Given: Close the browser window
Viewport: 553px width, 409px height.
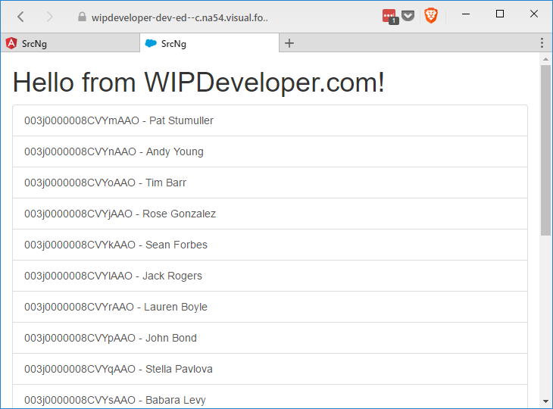Looking at the screenshot, I should 534,14.
